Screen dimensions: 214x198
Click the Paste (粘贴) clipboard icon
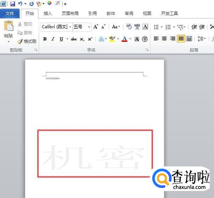pyautogui.click(x=8, y=27)
